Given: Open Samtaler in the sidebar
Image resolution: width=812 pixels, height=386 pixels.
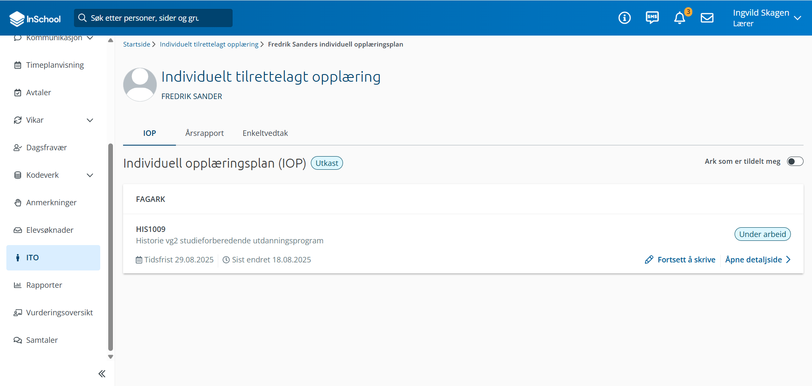Looking at the screenshot, I should point(53,340).
